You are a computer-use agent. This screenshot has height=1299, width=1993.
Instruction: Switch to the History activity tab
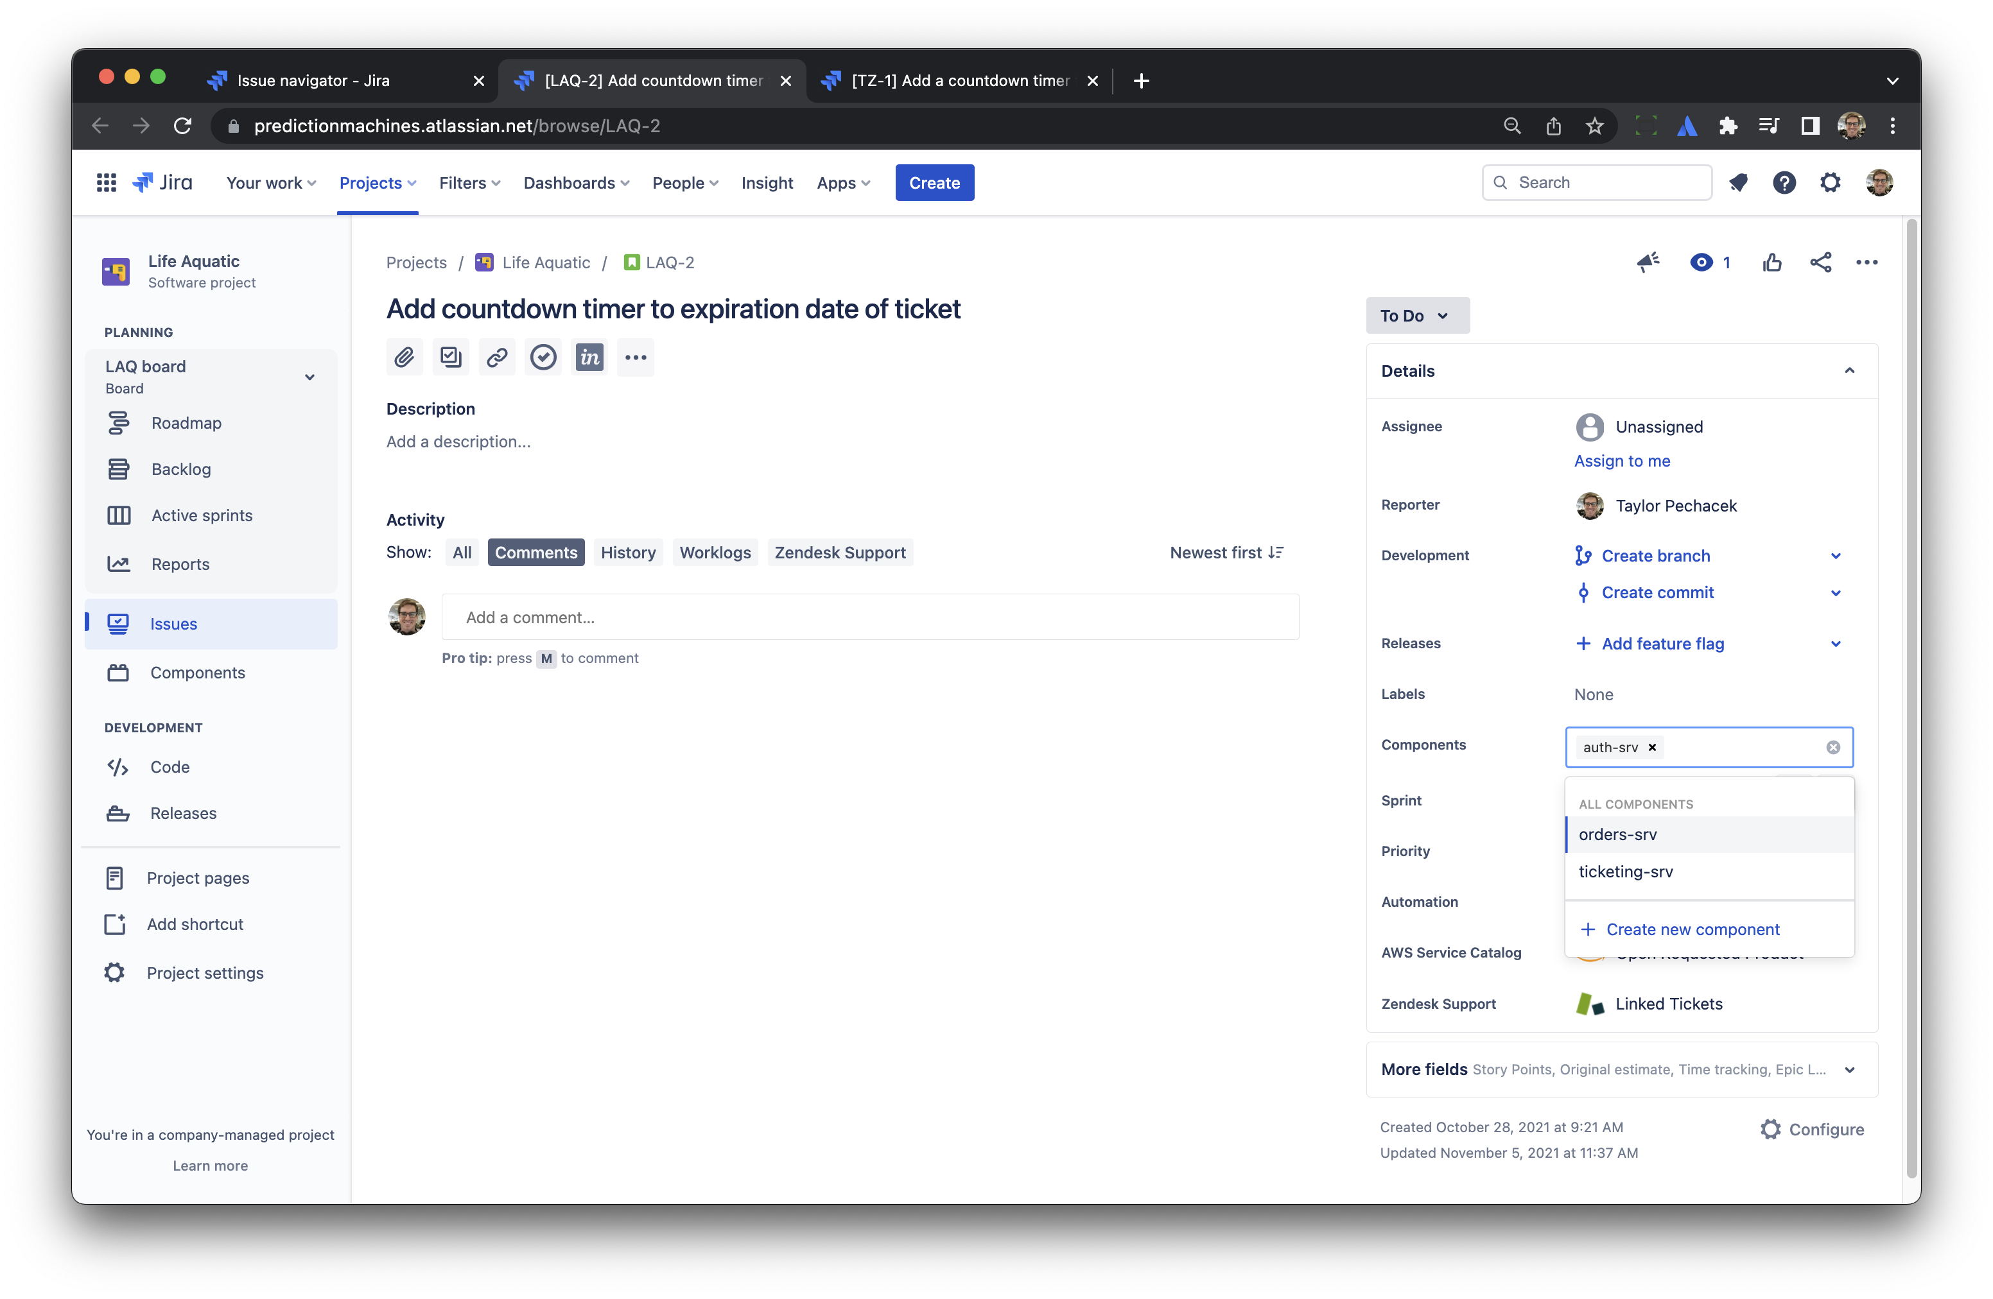click(x=627, y=553)
